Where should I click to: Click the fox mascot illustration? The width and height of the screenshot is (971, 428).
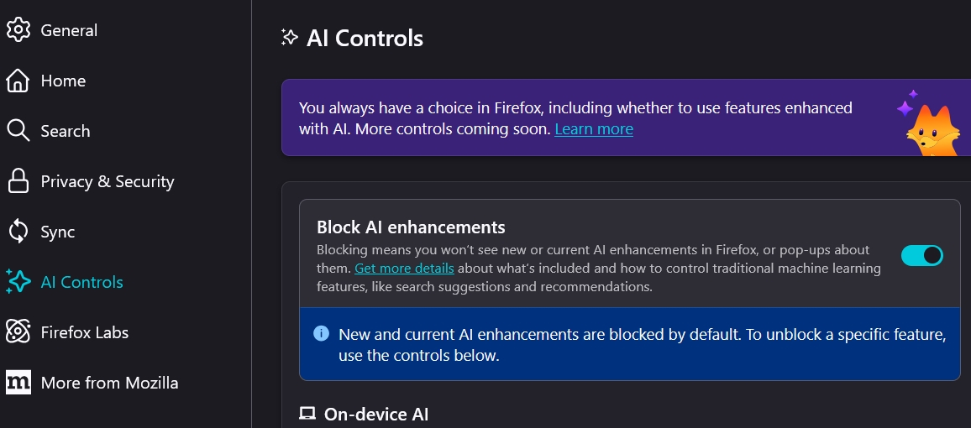pos(931,126)
